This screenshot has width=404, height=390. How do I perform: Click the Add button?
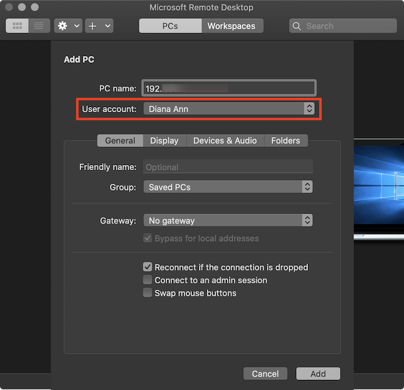pyautogui.click(x=318, y=374)
